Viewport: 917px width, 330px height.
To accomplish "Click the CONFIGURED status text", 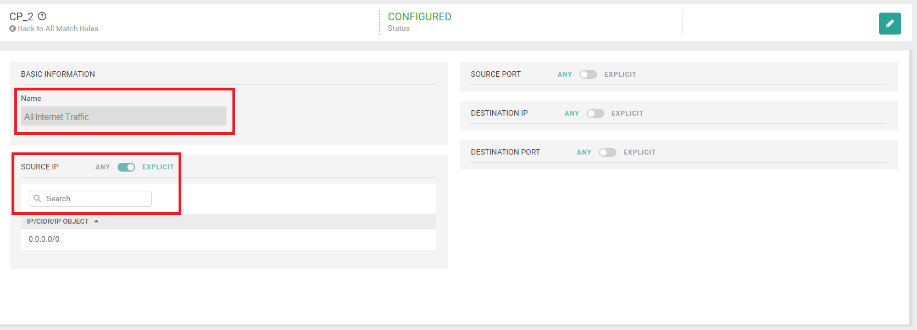I will click(419, 16).
